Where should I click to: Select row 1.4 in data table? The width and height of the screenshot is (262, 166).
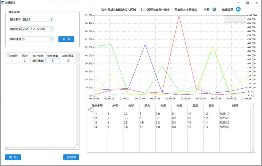169,127
